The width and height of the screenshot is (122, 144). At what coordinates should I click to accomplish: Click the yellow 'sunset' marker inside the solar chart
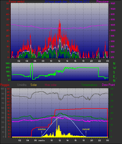click(x=86, y=129)
